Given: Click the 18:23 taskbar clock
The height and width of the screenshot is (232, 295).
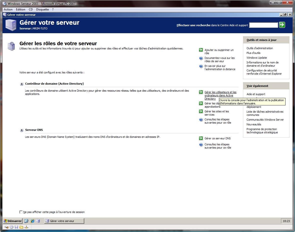Looking at the screenshot, I should point(286,221).
